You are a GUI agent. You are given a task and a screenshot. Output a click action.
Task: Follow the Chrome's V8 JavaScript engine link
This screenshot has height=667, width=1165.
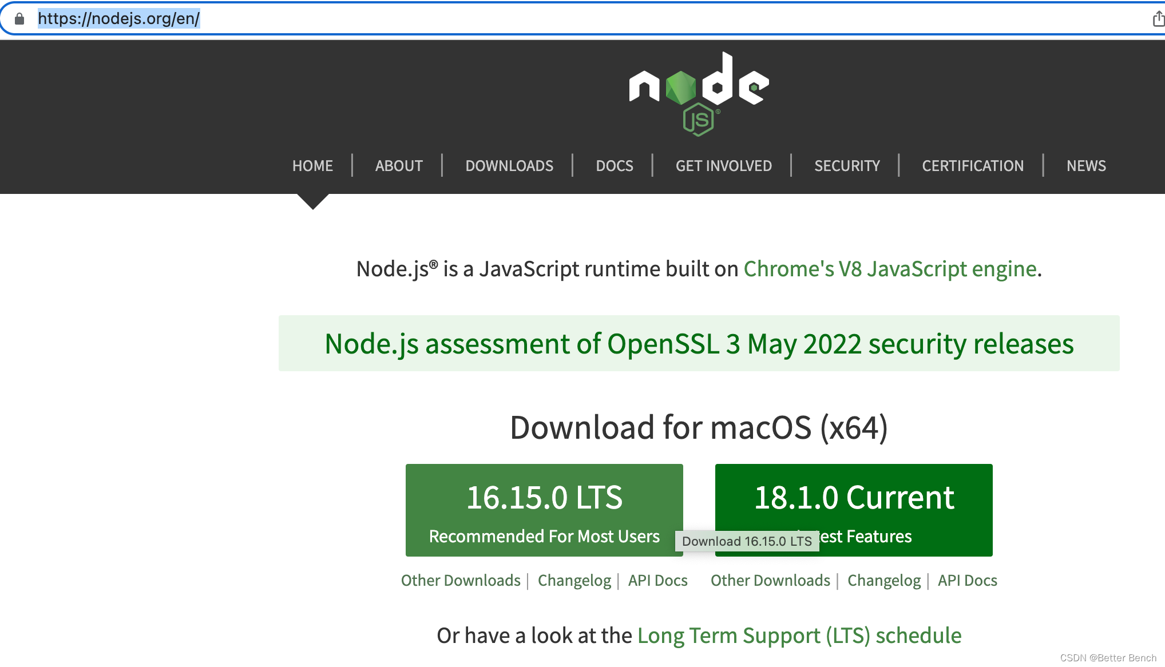click(x=890, y=269)
